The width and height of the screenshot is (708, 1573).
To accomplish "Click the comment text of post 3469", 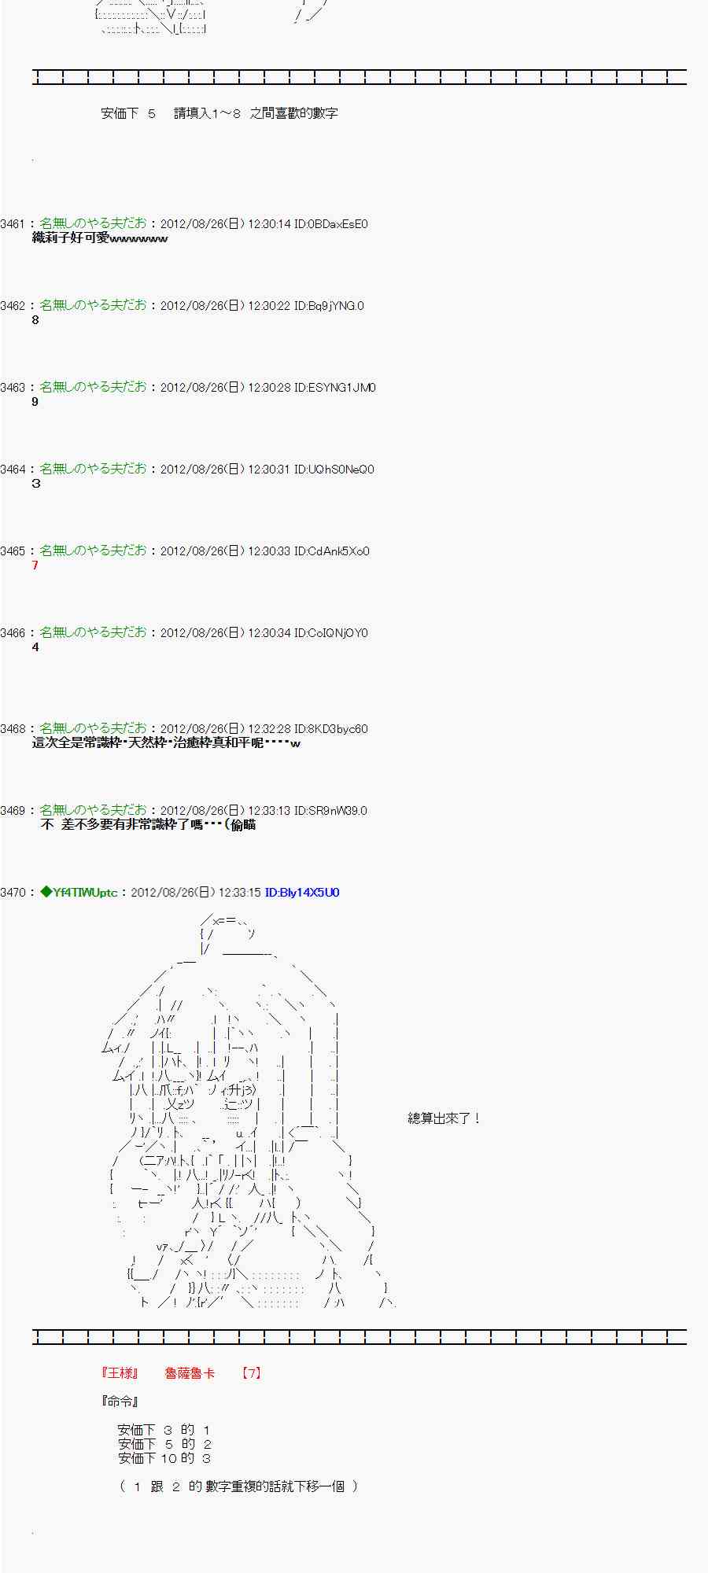I will [148, 825].
